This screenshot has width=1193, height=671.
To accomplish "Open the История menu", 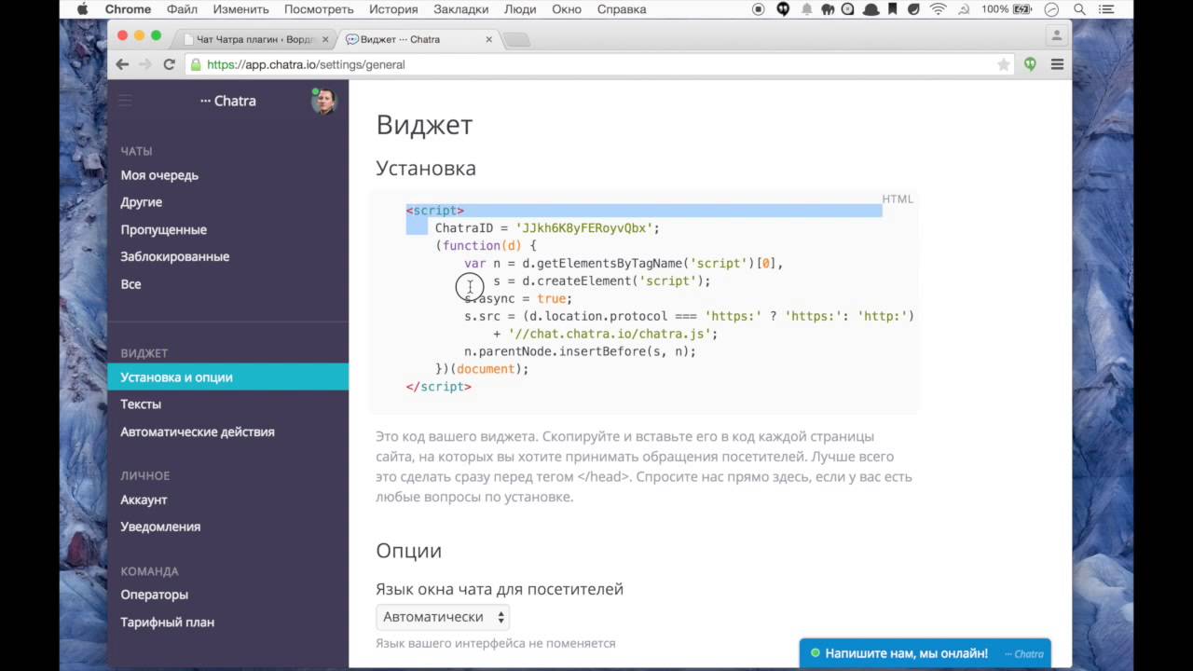I will tap(392, 9).
